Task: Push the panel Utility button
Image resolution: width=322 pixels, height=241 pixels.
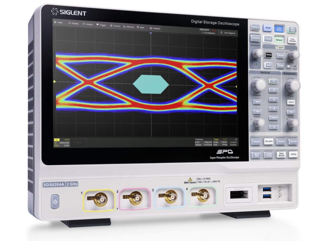Action: click(293, 154)
